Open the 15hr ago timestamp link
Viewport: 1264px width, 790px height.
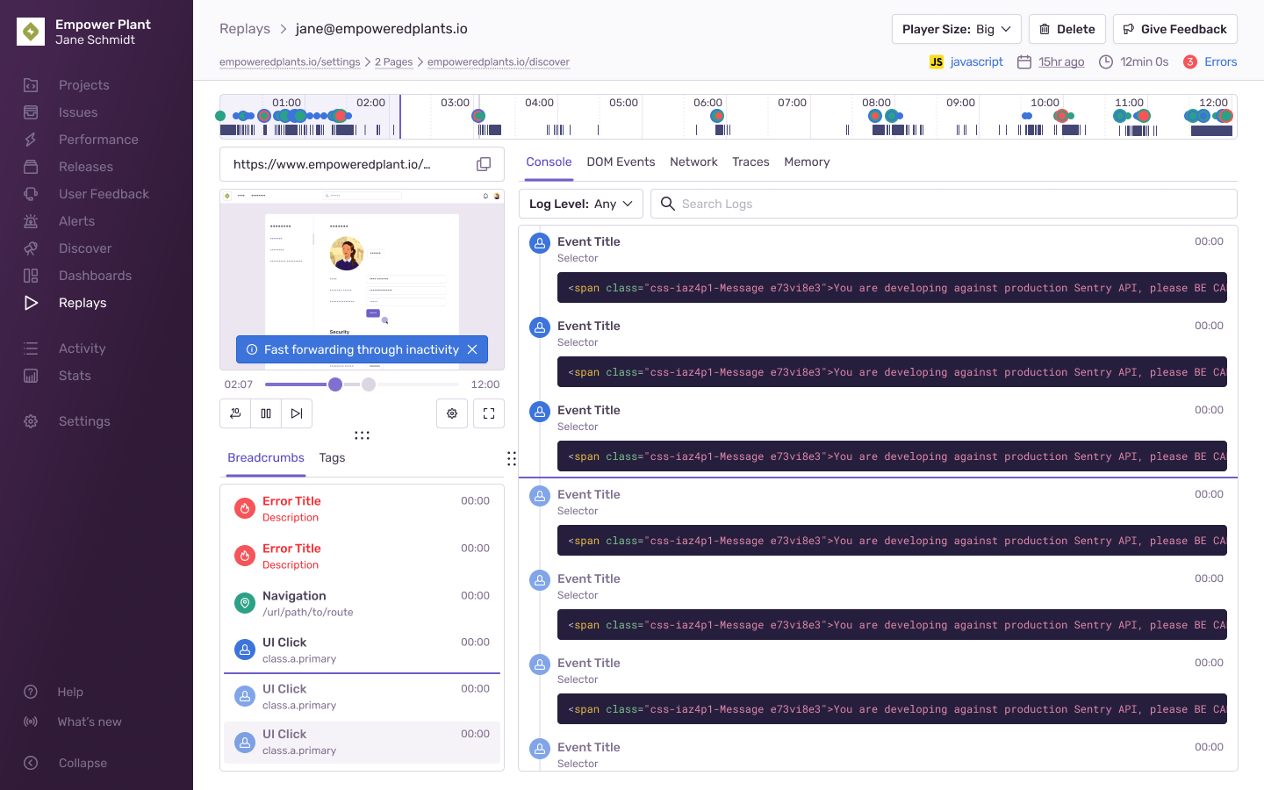click(x=1061, y=61)
